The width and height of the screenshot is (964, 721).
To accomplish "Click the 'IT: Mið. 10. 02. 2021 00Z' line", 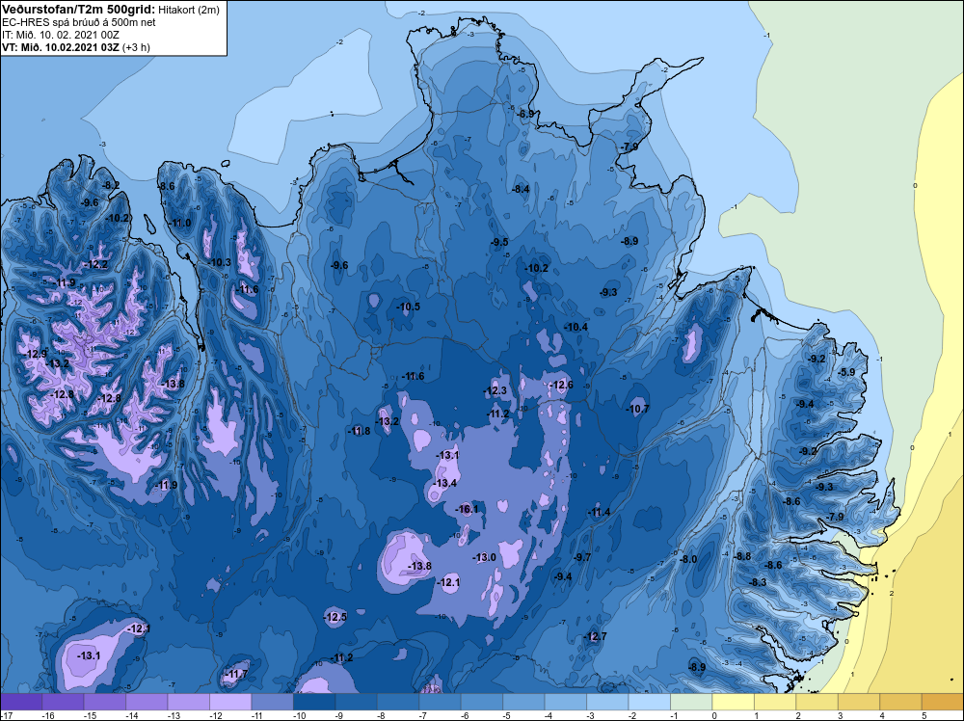I will pos(61,35).
